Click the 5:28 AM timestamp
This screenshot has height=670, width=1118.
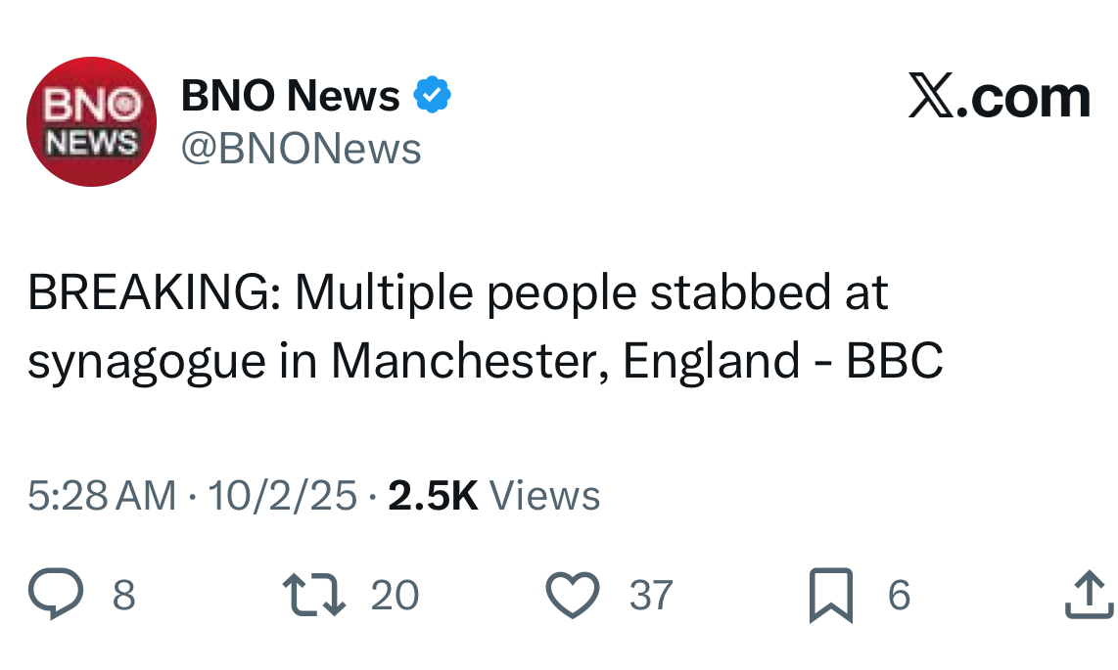coord(103,496)
